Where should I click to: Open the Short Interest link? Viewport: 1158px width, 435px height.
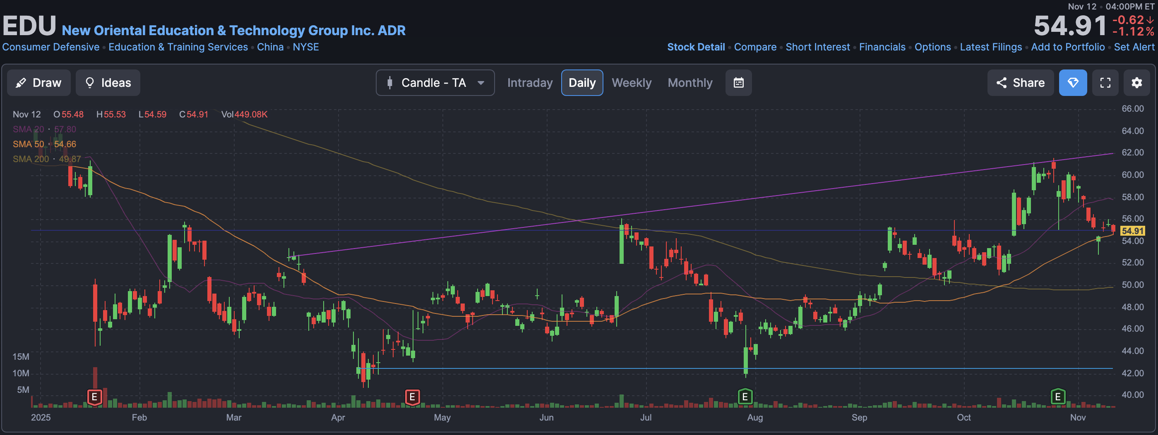[x=818, y=47]
